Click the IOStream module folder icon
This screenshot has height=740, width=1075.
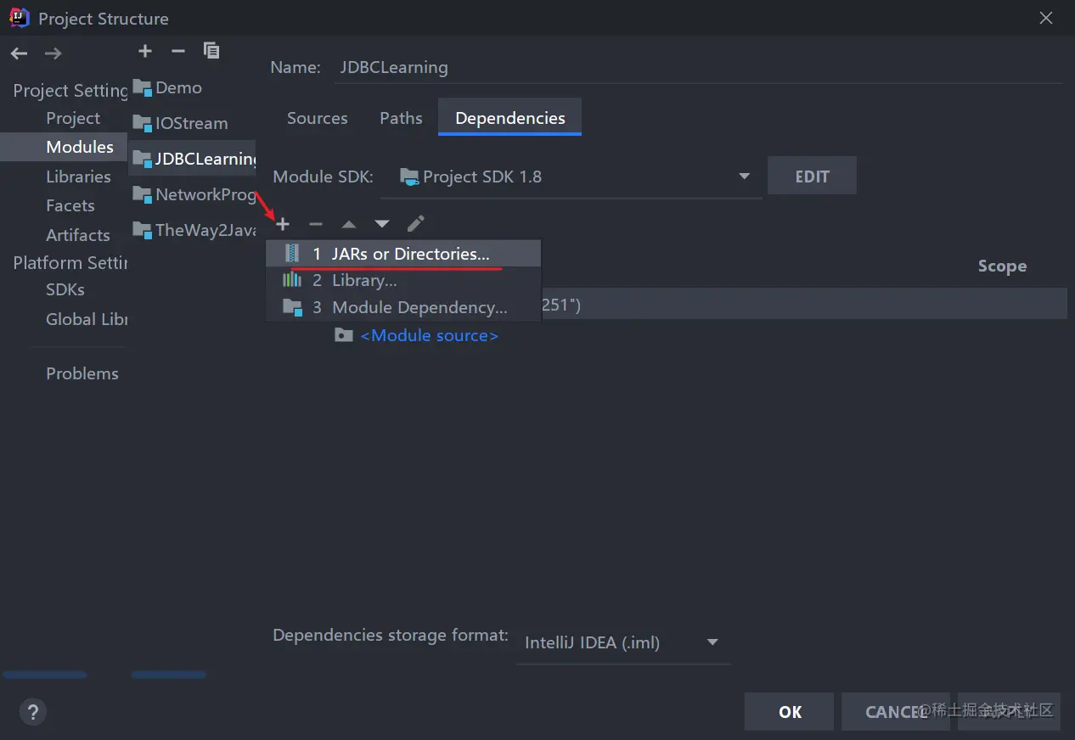143,123
